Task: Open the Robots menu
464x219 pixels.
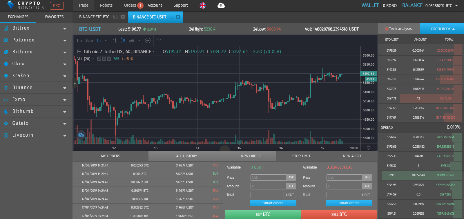Action: [106, 5]
